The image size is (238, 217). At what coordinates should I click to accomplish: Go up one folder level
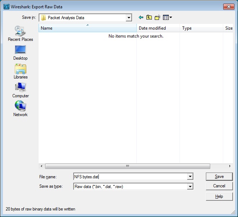pyautogui.click(x=149, y=17)
